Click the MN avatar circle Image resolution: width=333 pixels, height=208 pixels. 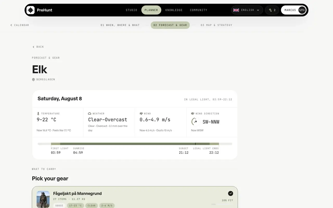point(302,10)
